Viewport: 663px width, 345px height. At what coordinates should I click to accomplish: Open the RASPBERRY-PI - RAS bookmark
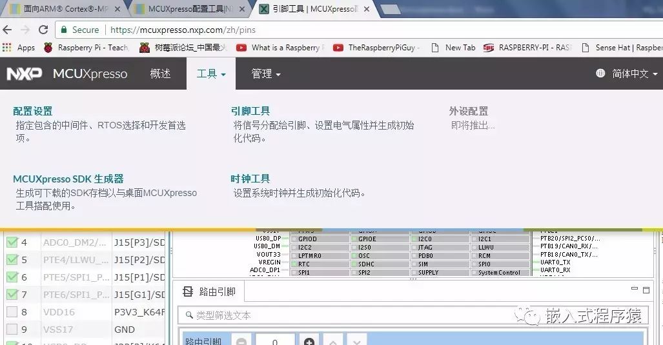(x=527, y=48)
